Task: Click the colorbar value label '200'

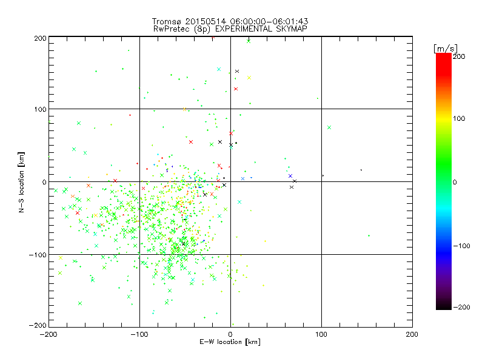Action: pyautogui.click(x=459, y=56)
